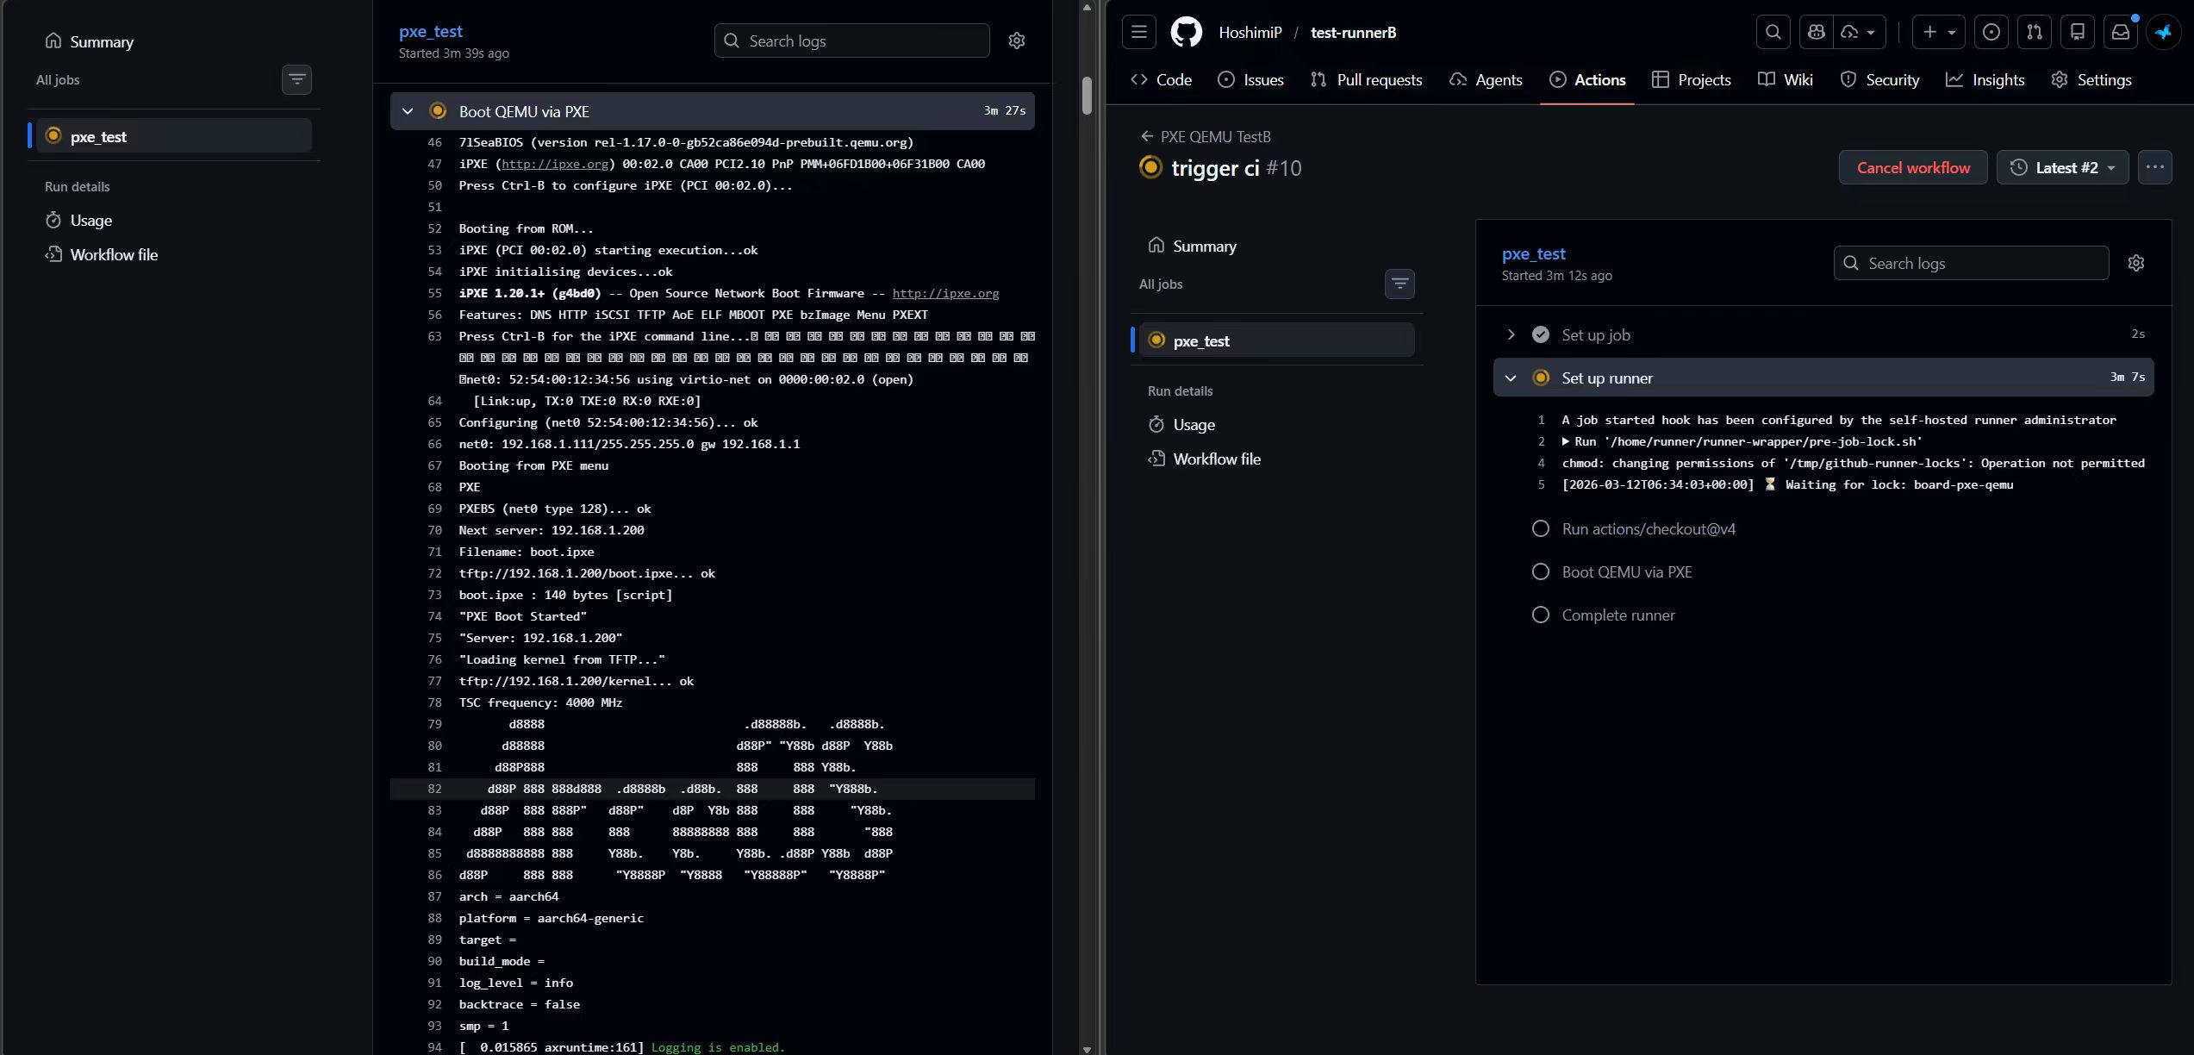Collapse the Boot QEMU via PXE step
The width and height of the screenshot is (2194, 1055).
coord(408,111)
